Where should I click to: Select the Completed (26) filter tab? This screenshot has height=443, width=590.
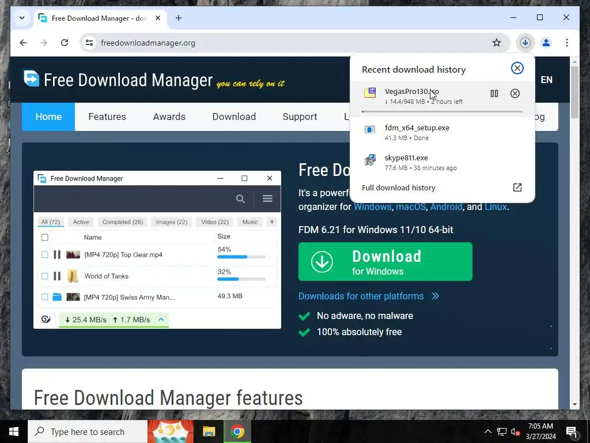coord(123,222)
